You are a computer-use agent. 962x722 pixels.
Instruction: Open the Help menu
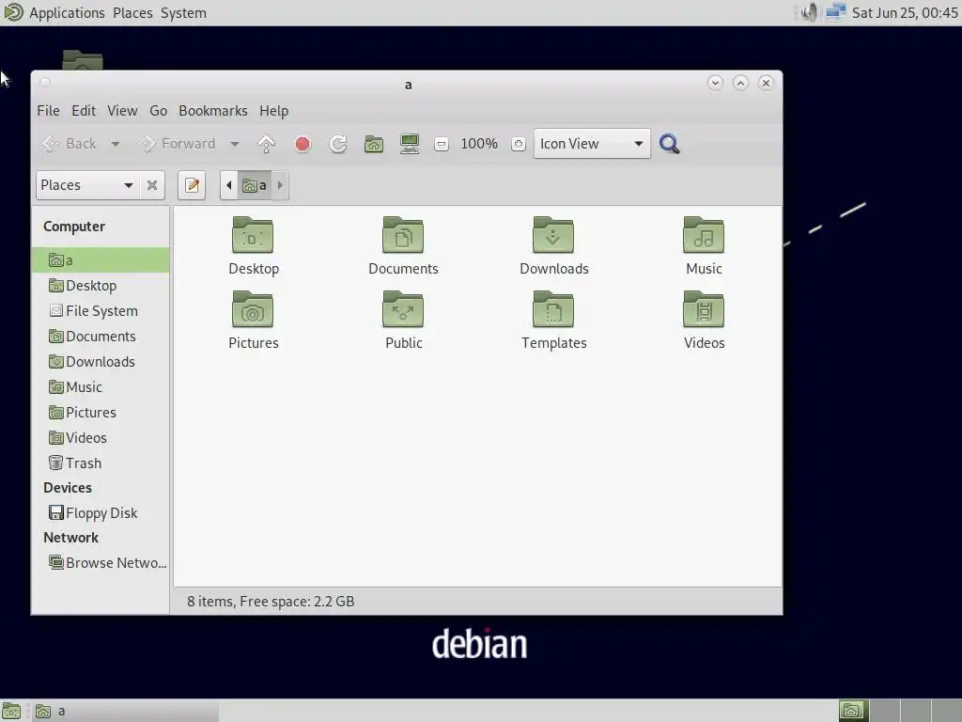273,111
